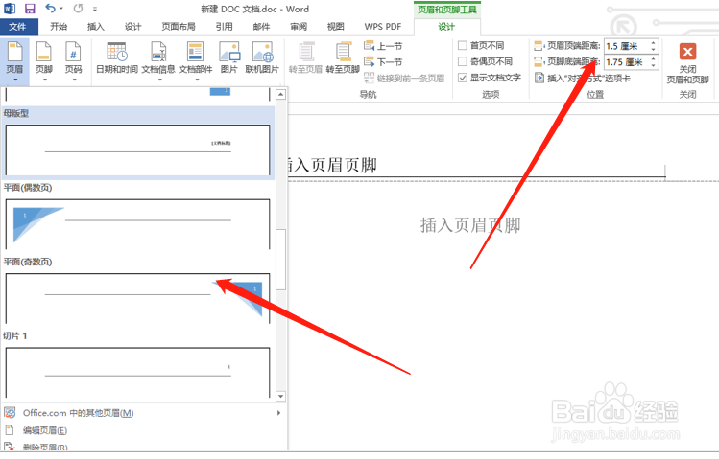This screenshot has height=459, width=719.
Task: Expand the 页脚 dropdown arrow
Action: [x=44, y=80]
